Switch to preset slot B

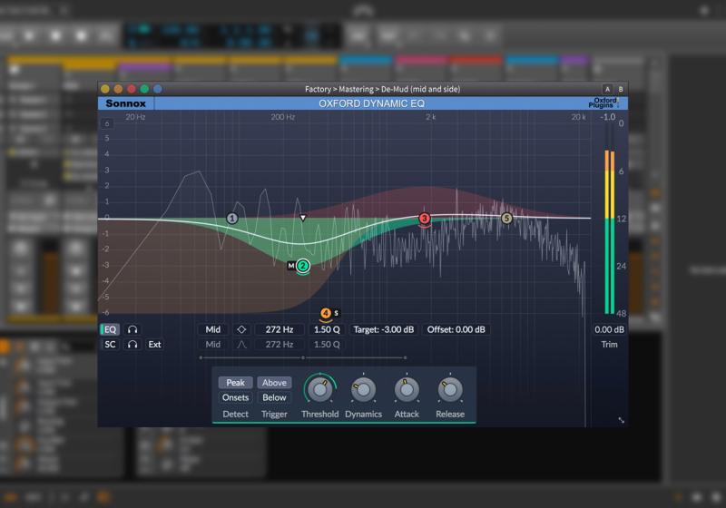(620, 89)
